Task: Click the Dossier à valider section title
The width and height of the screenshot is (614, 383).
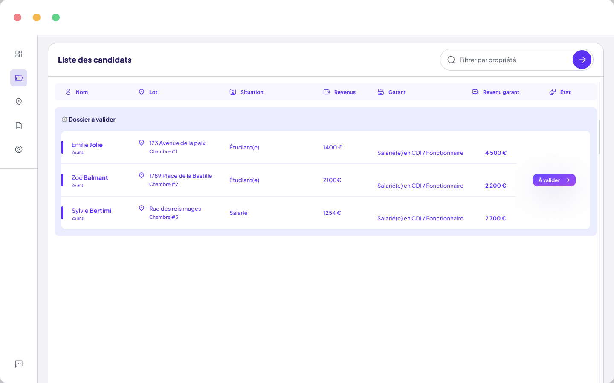Action: (x=92, y=120)
